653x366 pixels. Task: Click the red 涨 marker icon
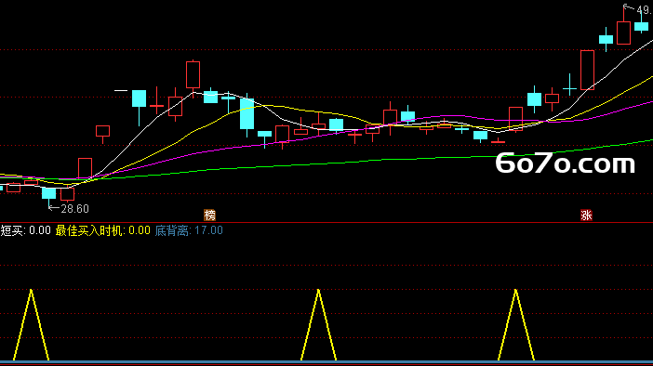click(x=586, y=215)
